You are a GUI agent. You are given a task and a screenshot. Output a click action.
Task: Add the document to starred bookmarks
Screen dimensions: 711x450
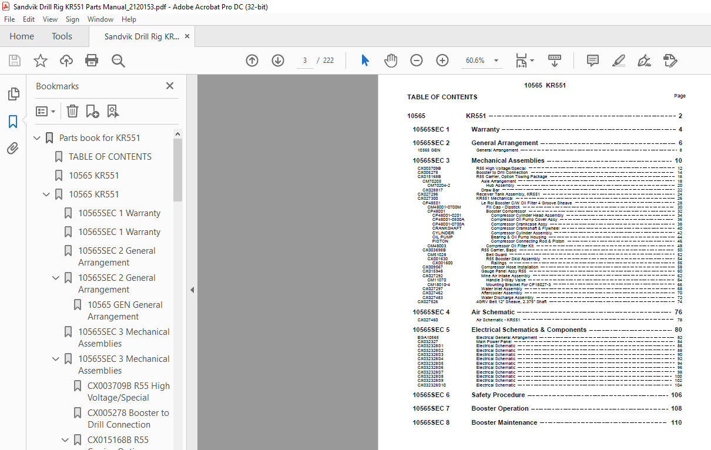pos(40,61)
